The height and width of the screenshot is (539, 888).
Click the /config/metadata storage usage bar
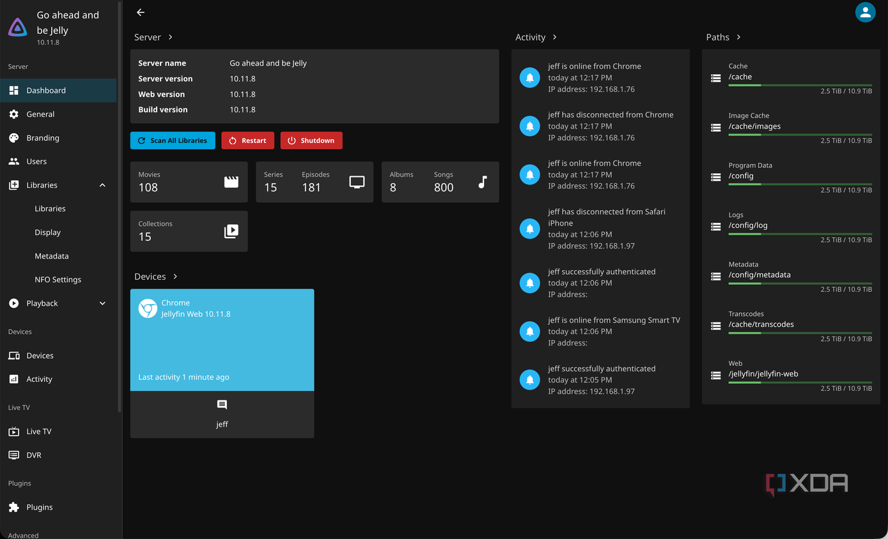coord(800,283)
